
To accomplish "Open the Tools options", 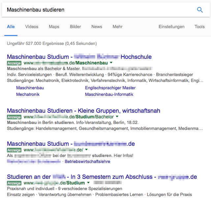I will (x=199, y=27).
